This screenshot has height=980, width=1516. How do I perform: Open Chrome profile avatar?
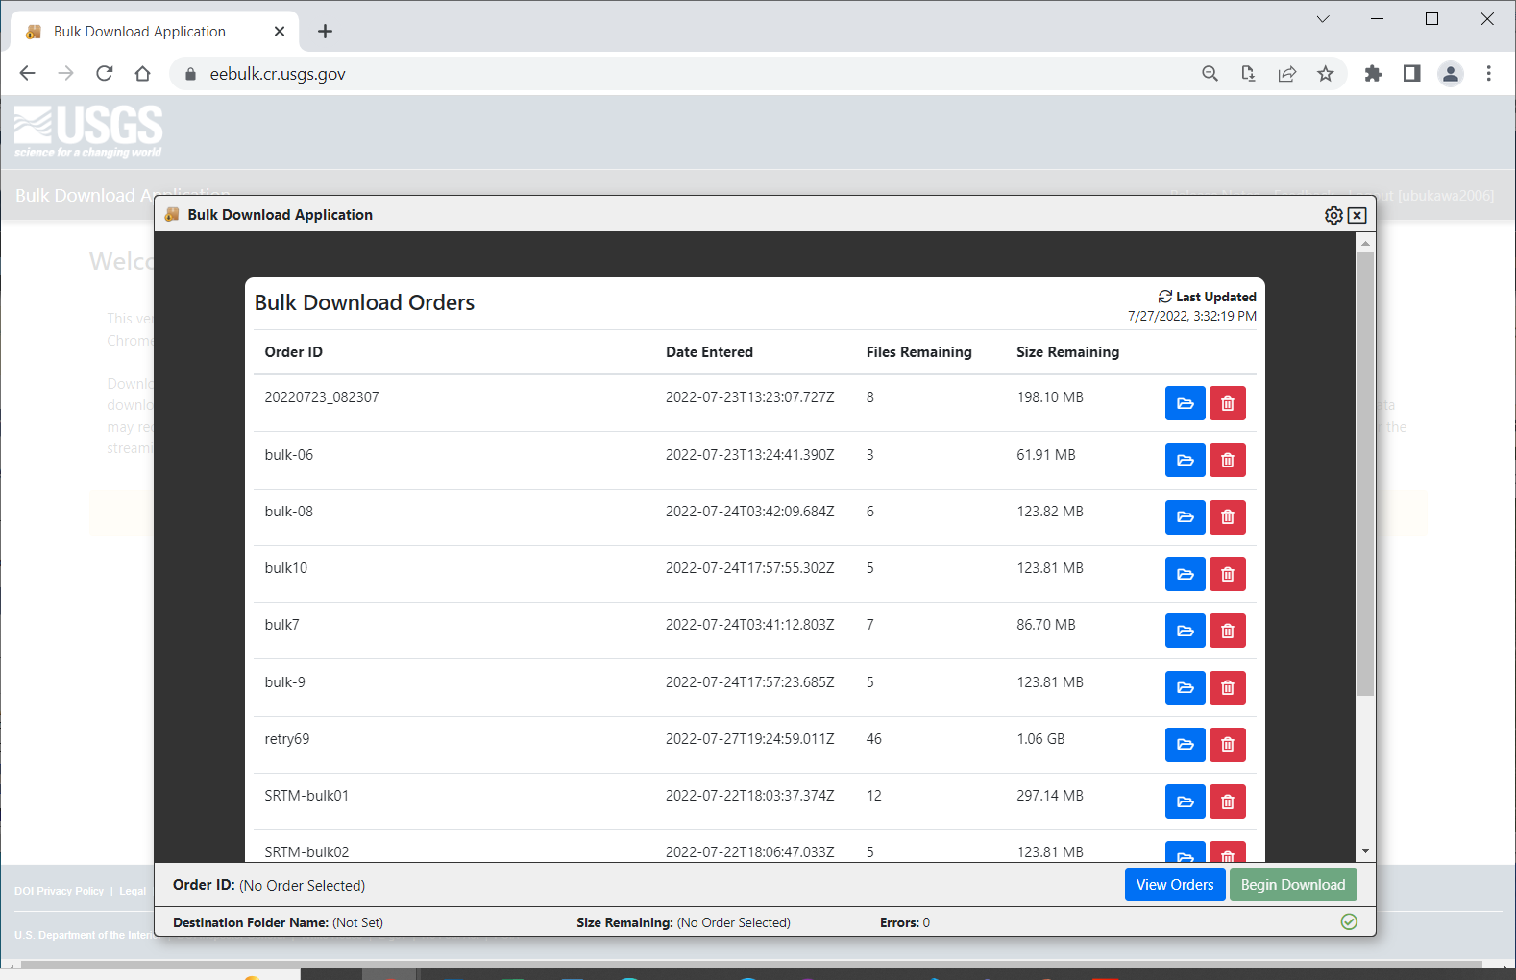point(1450,74)
